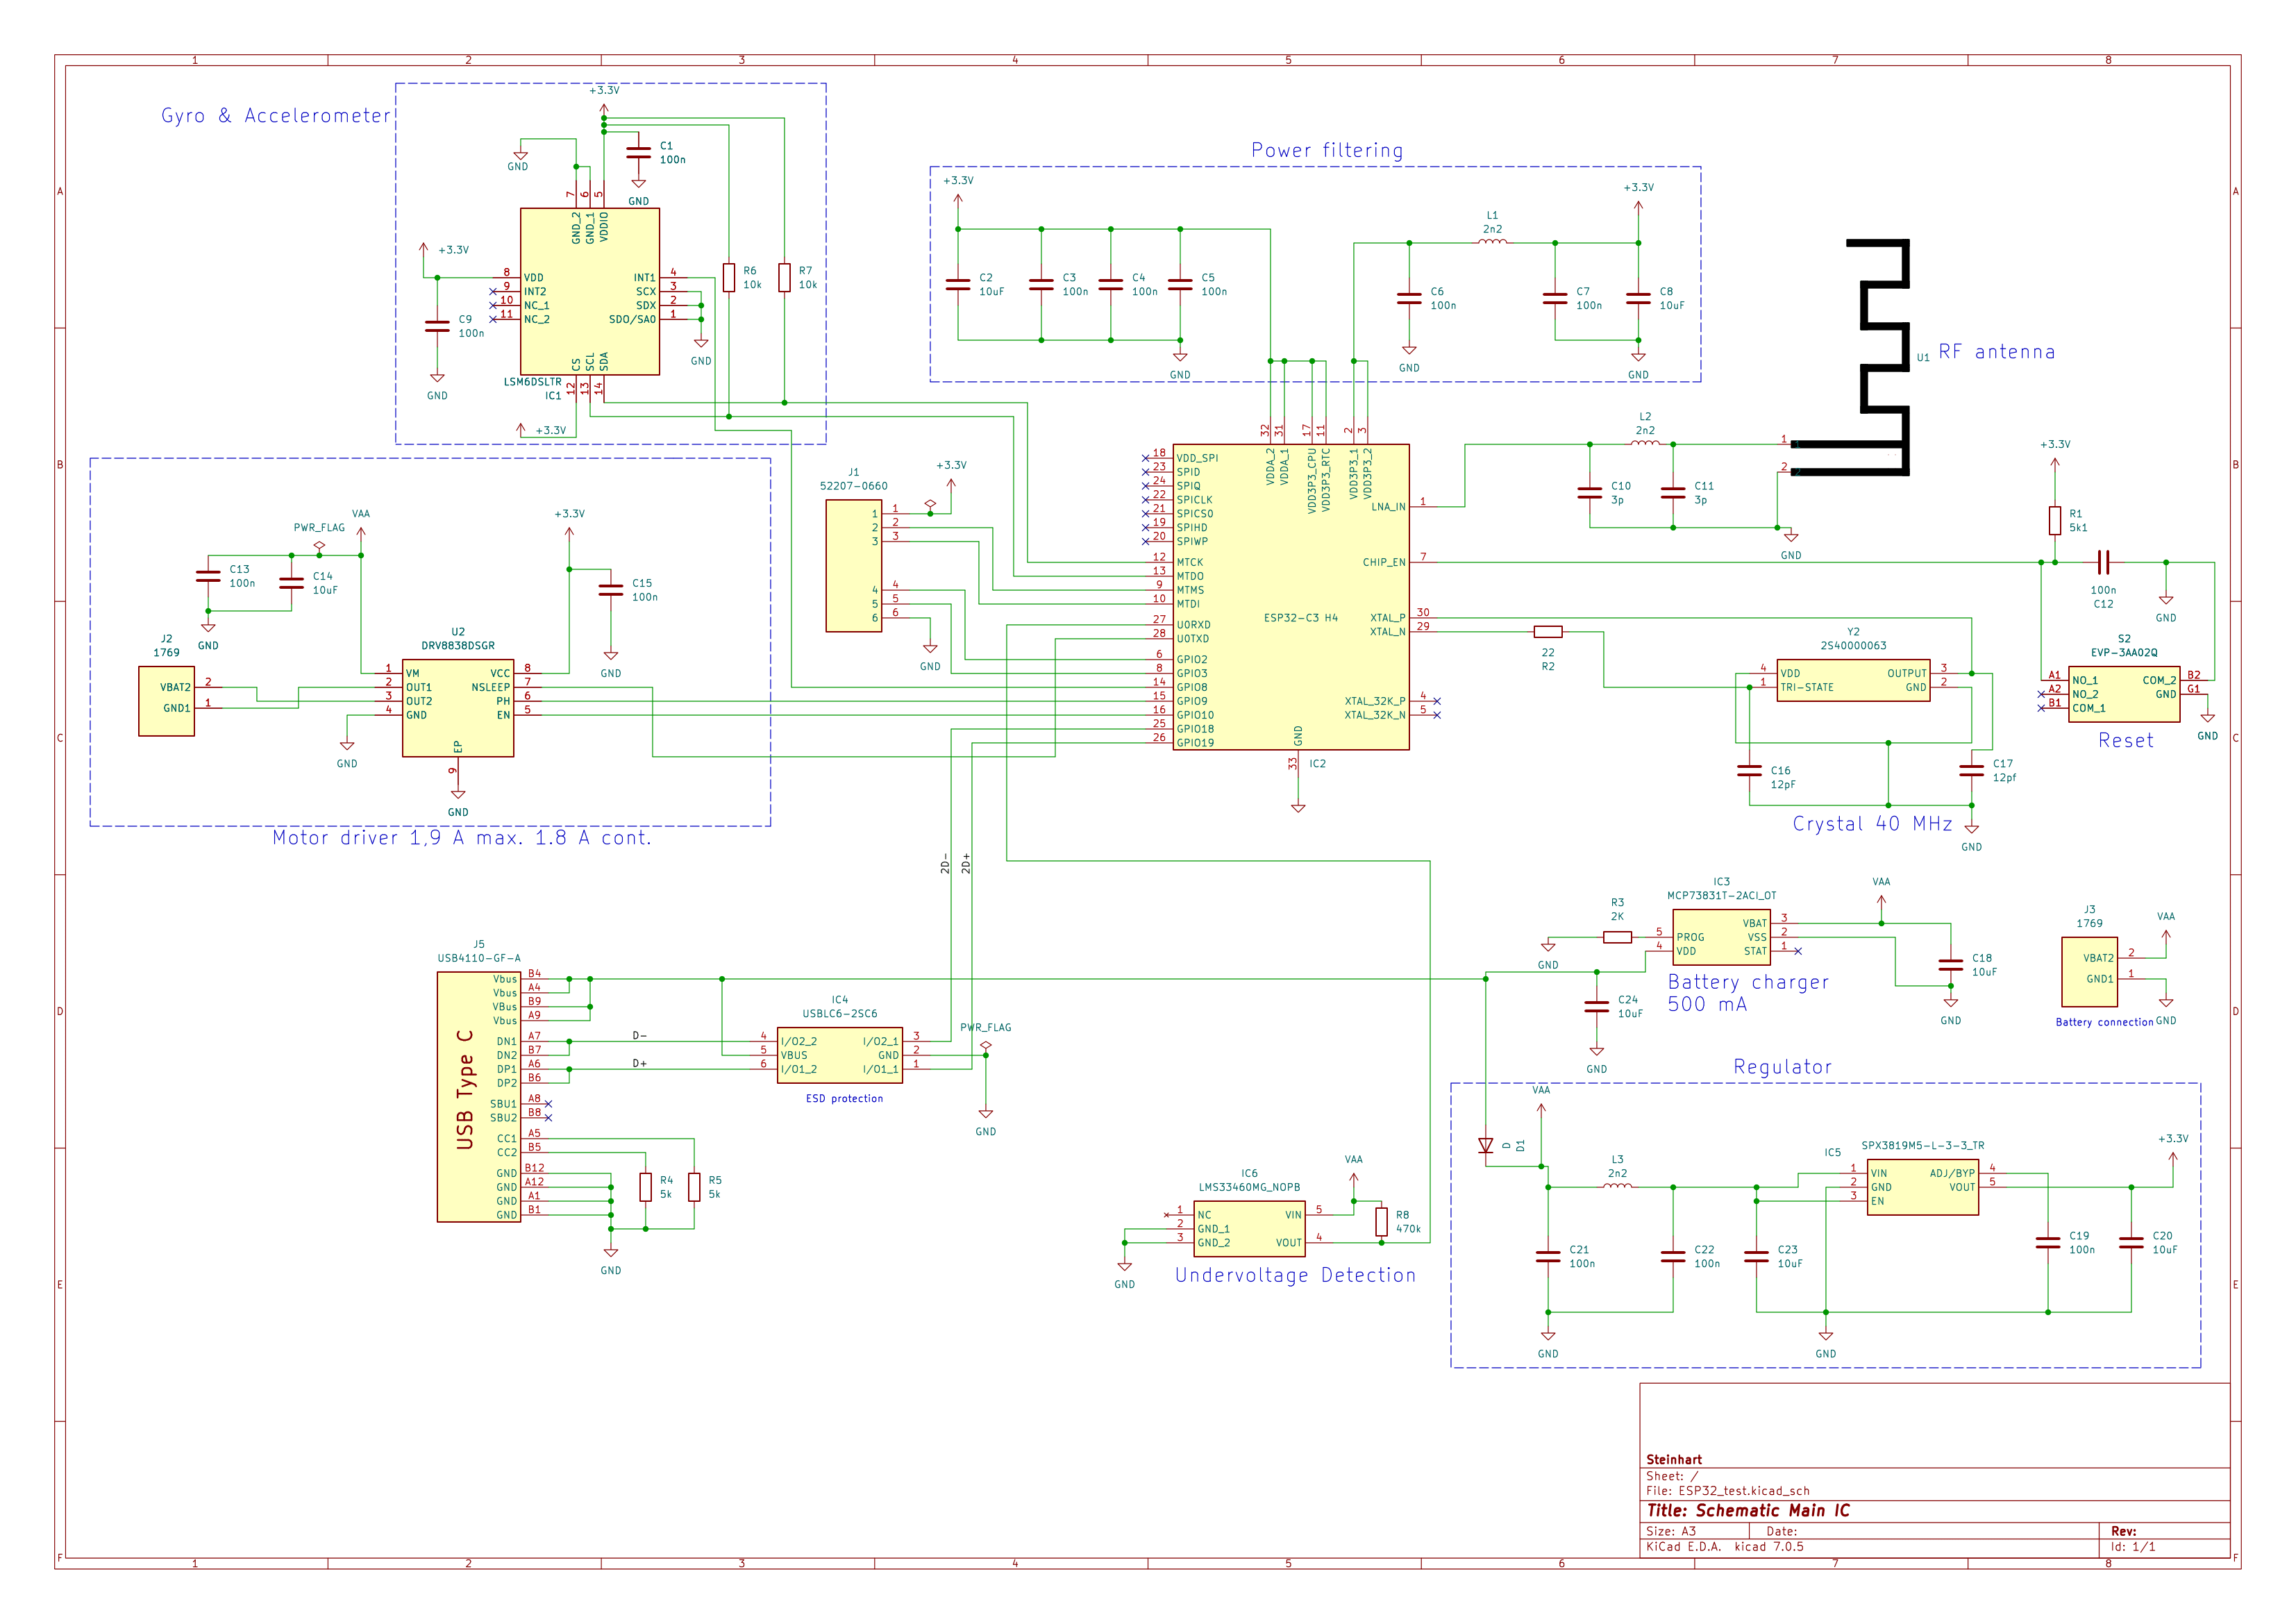This screenshot has width=2296, height=1624.
Task: Click capacitor C2 10uF symbol
Action: tap(958, 285)
